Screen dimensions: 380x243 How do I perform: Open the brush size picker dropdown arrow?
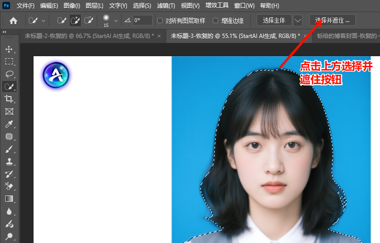116,21
